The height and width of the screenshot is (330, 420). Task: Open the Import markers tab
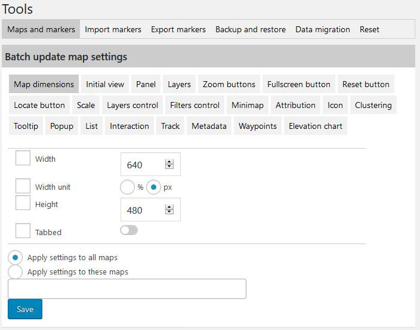[x=113, y=29]
